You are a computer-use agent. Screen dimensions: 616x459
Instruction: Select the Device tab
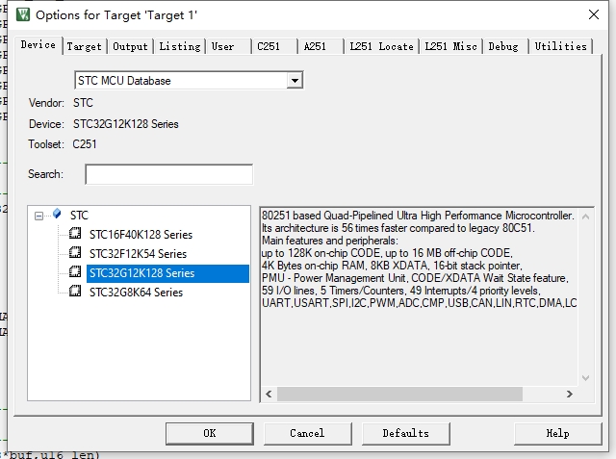[x=38, y=45]
